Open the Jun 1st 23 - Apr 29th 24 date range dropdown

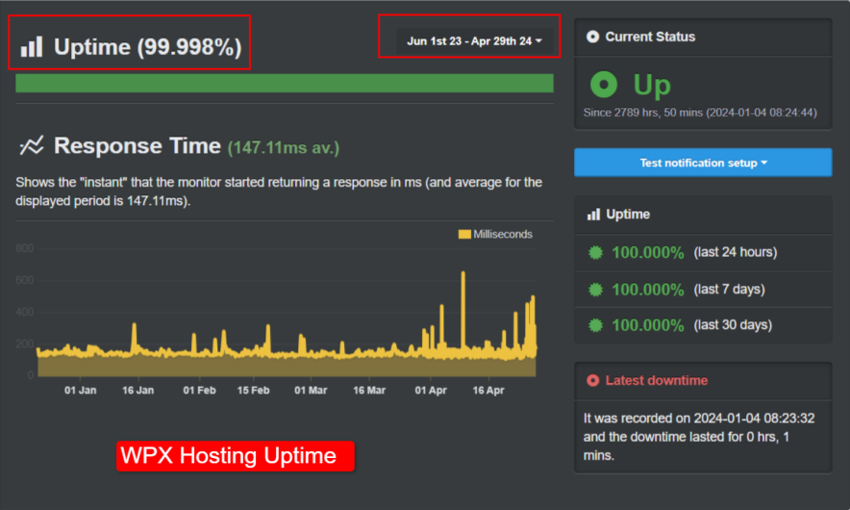point(474,41)
